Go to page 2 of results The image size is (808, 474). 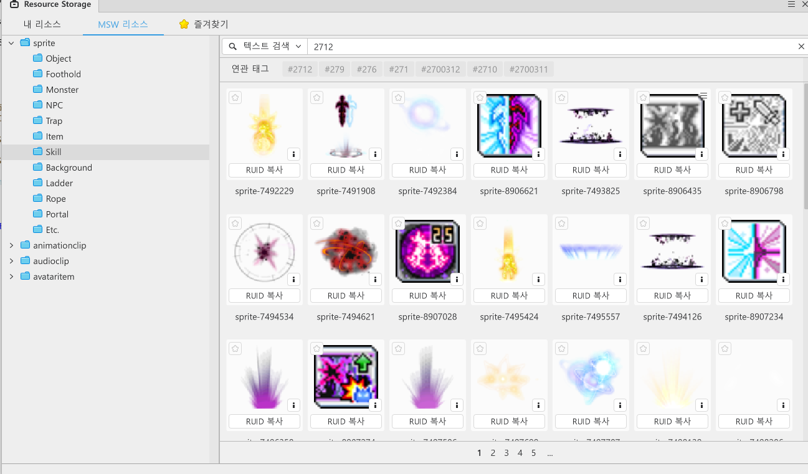pyautogui.click(x=493, y=453)
